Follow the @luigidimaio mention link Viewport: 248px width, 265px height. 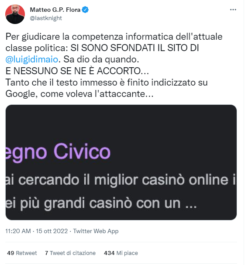click(x=32, y=59)
